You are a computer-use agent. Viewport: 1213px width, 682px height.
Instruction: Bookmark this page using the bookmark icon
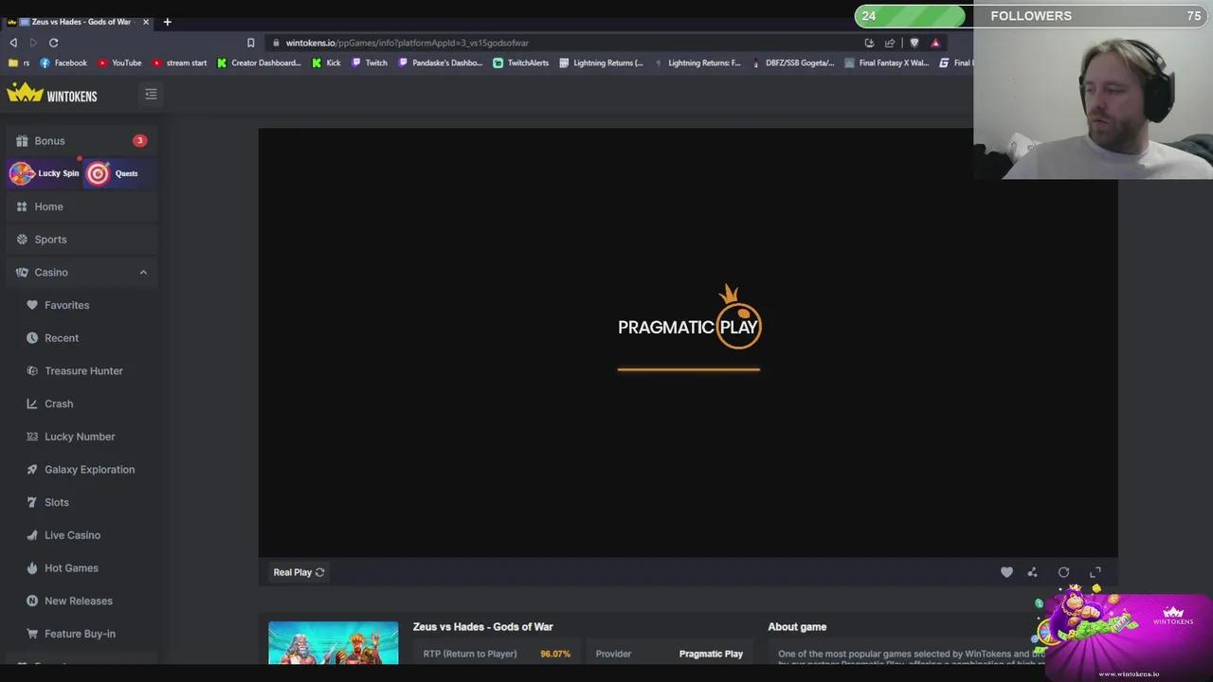pos(250,43)
